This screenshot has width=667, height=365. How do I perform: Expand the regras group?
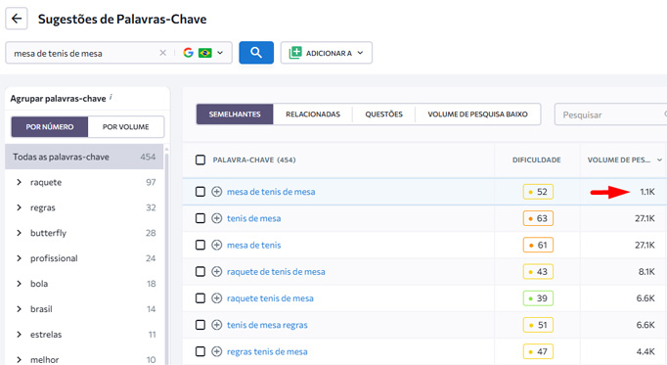(x=19, y=207)
